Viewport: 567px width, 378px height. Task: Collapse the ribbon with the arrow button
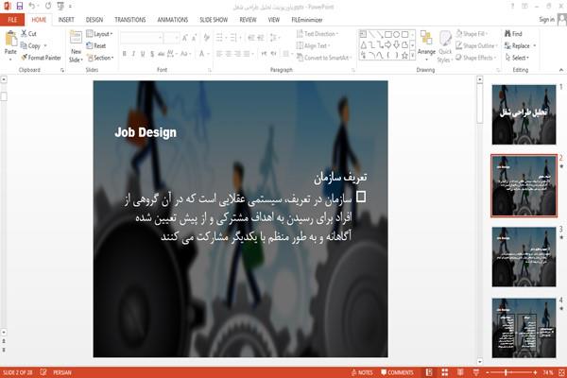(x=560, y=70)
